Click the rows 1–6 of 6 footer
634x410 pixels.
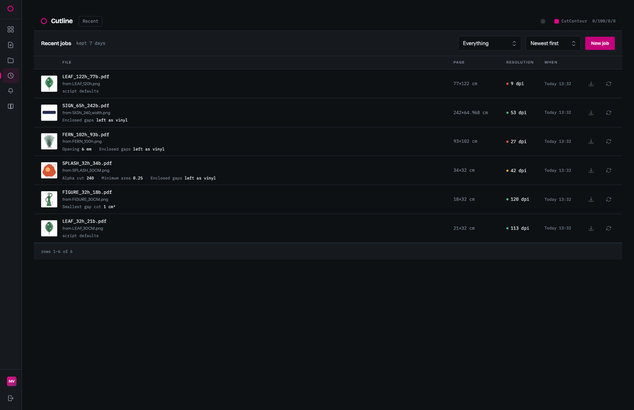point(57,251)
